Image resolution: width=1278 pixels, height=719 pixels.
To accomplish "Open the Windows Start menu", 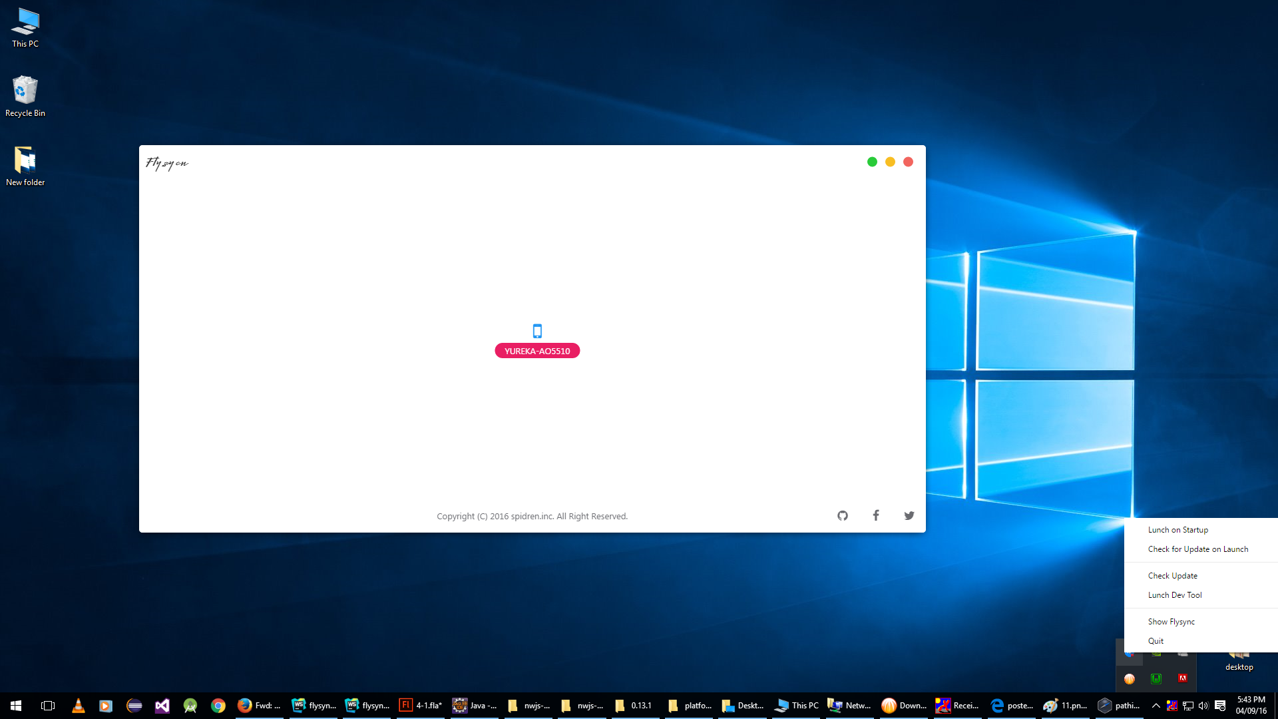I will pyautogui.click(x=16, y=706).
